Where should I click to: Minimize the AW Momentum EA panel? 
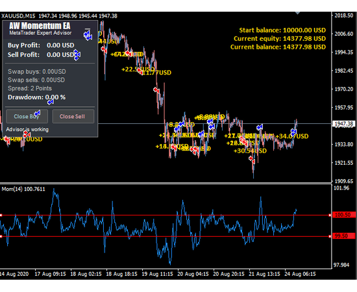pyautogui.click(x=88, y=29)
